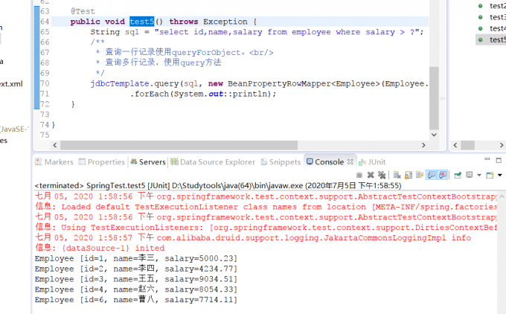The width and height of the screenshot is (506, 314).
Task: Click the editor vertical scrollbar thumb
Action: click(434, 98)
